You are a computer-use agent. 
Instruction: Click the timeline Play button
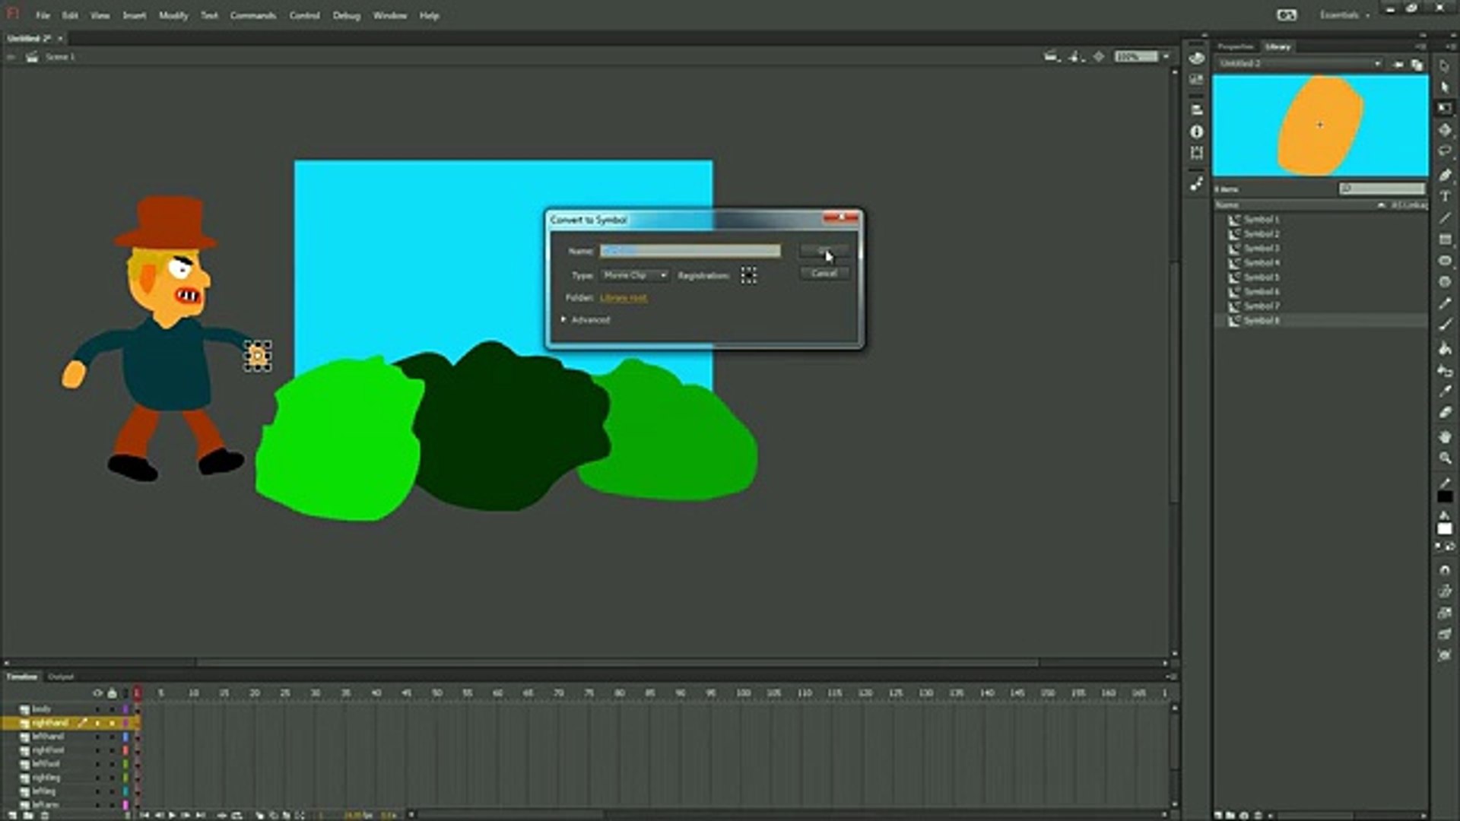click(173, 815)
